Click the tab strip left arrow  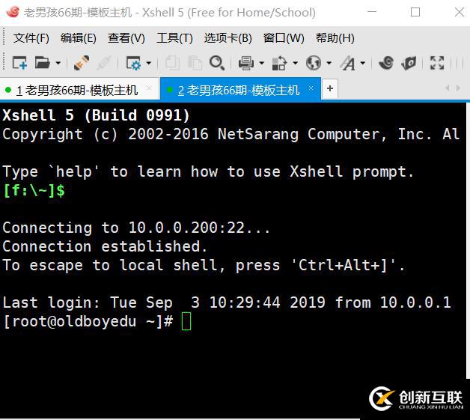tap(448, 88)
